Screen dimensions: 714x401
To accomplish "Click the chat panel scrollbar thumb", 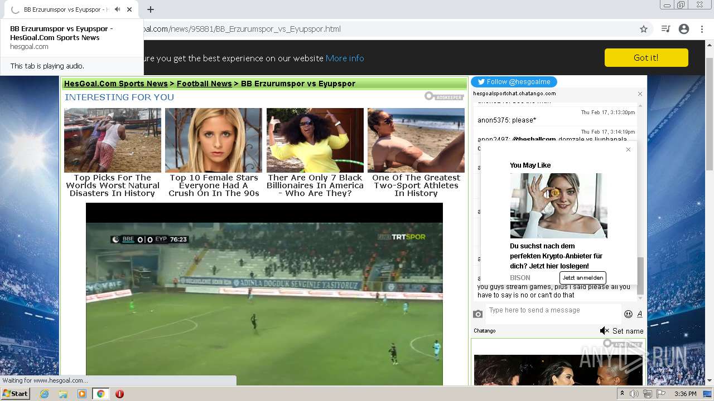I will (x=640, y=276).
